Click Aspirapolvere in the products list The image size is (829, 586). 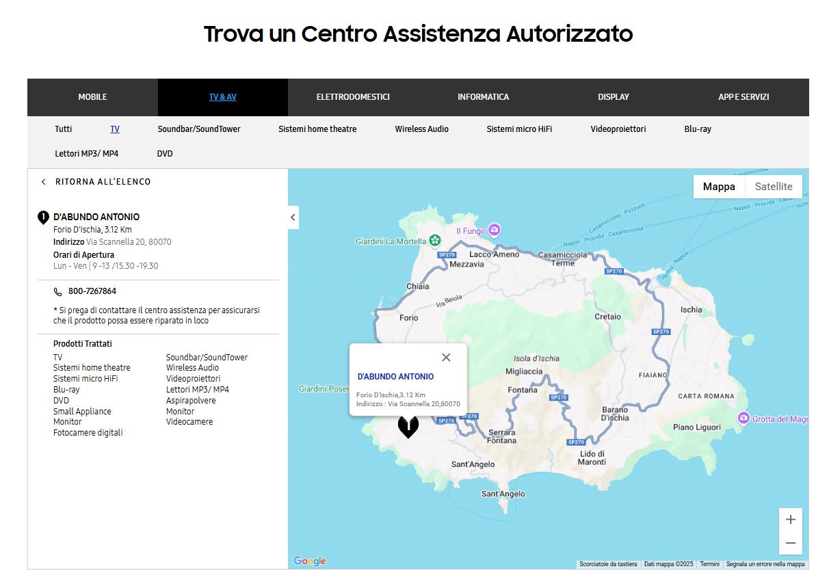tap(191, 401)
